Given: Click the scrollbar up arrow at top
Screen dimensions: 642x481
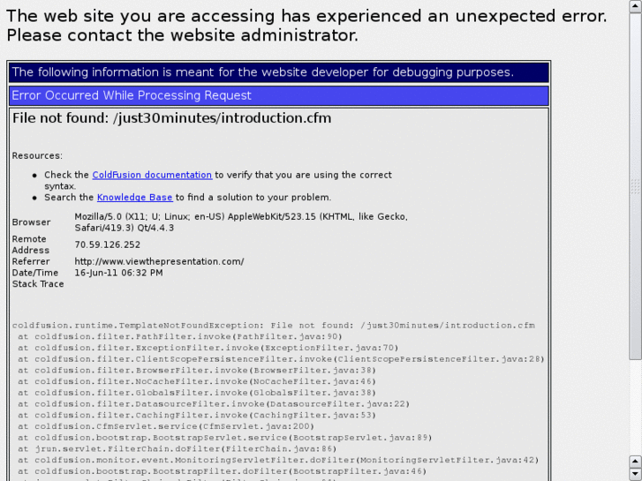Looking at the screenshot, I should 636,6.
